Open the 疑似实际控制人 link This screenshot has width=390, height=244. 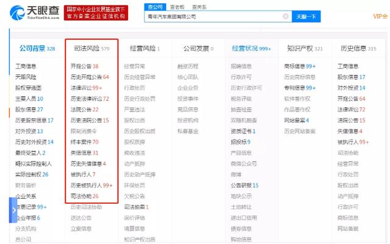click(34, 163)
